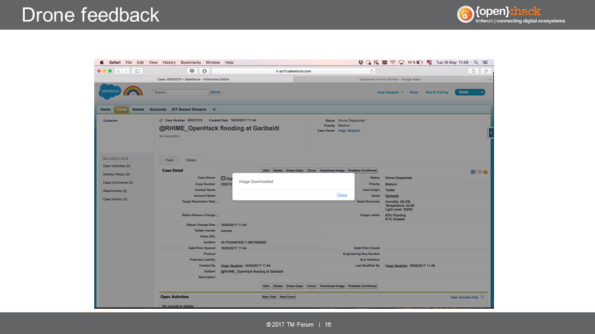The height and width of the screenshot is (334, 595).
Task: Click the New Task button
Action: click(269, 297)
